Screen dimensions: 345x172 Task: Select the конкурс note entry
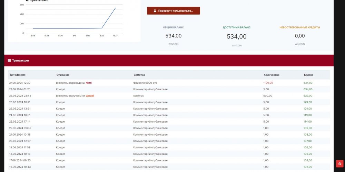(x=138, y=96)
